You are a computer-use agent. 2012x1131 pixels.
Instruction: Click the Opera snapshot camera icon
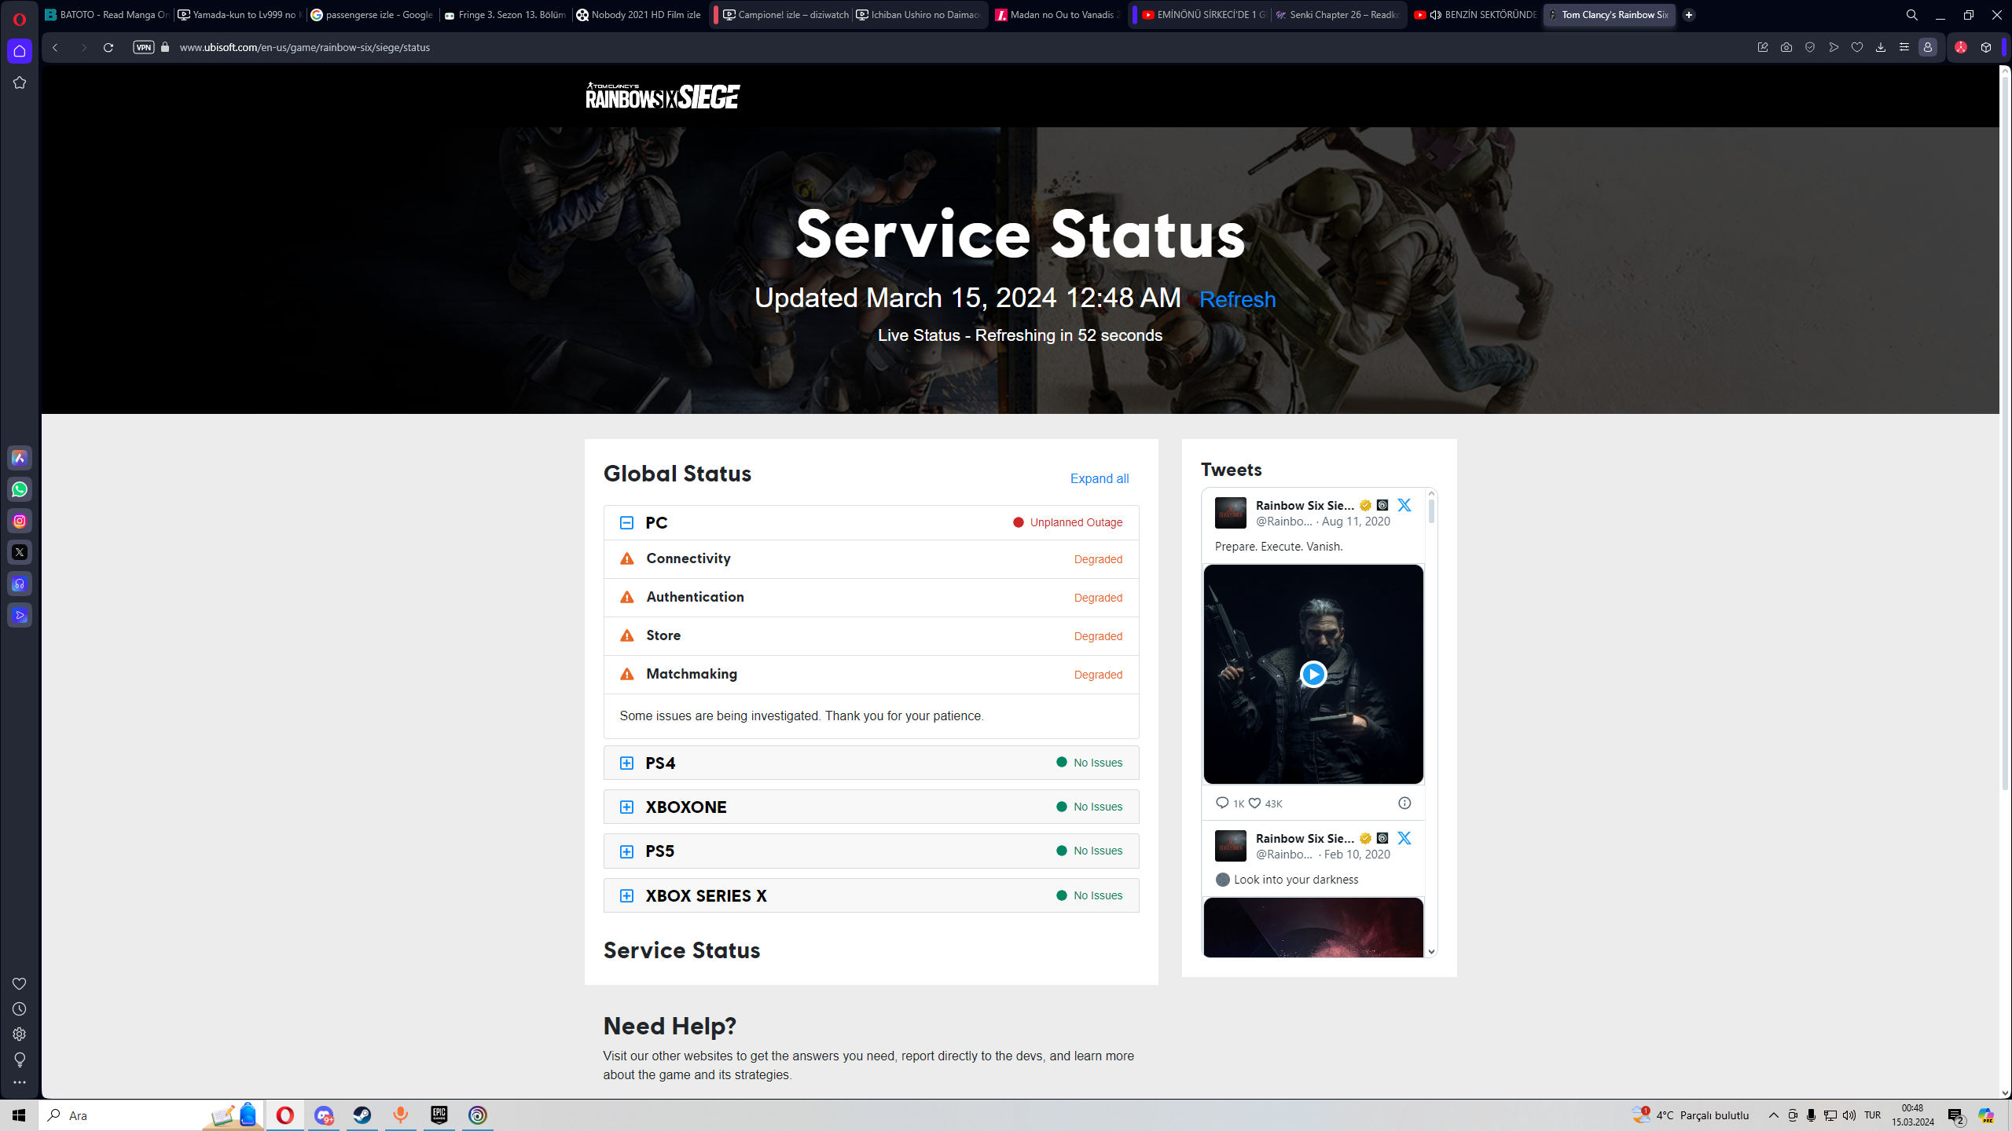[x=1786, y=47]
